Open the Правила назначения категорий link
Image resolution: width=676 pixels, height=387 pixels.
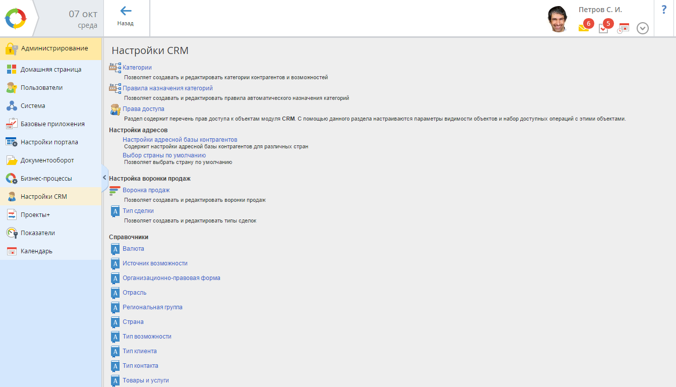[x=167, y=88]
